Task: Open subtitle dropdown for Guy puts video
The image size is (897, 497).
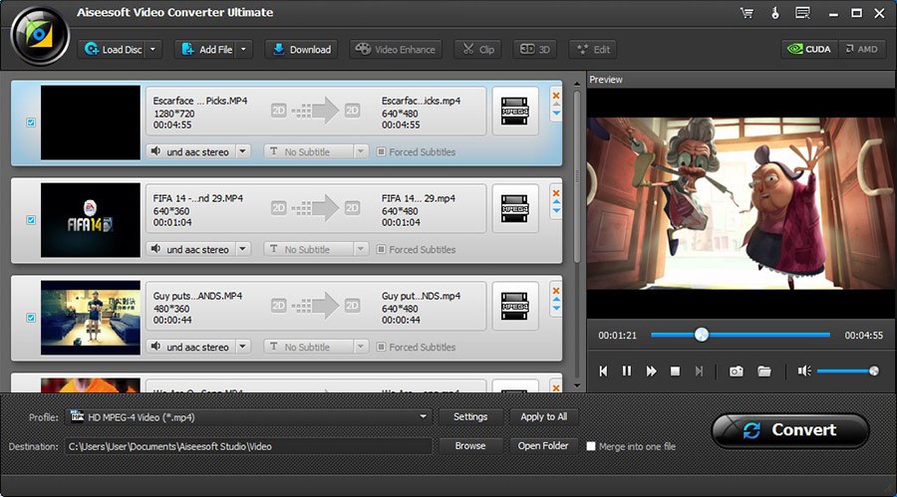Action: (x=361, y=347)
